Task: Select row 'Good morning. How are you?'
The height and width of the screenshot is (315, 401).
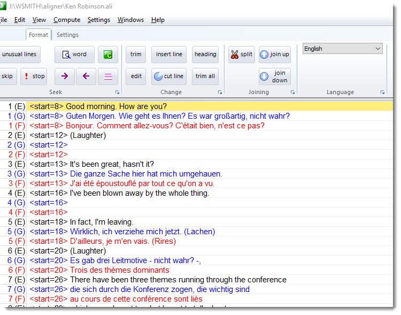Action: [x=196, y=106]
